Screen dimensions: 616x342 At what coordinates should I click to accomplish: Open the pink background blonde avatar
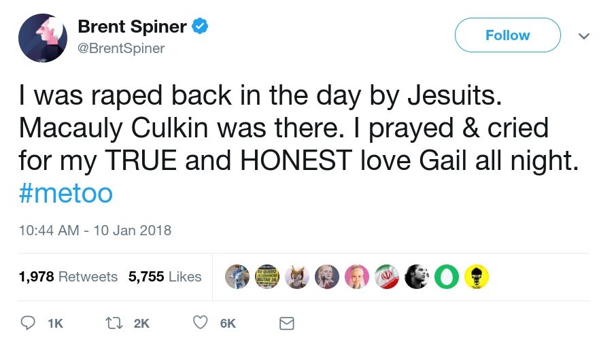click(x=357, y=277)
